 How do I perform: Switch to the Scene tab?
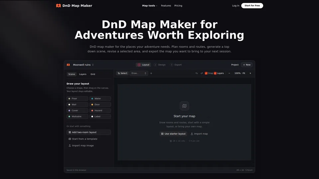[72, 74]
